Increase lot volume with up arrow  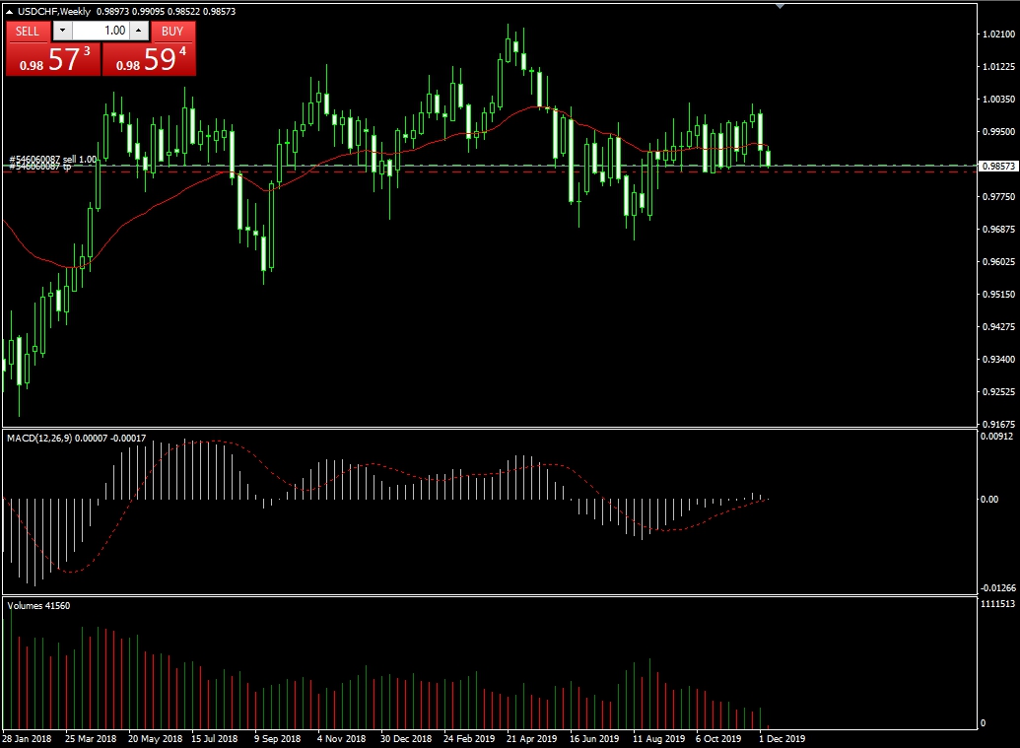point(139,31)
